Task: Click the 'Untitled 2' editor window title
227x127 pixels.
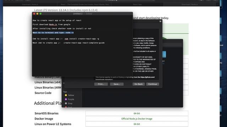Action: [78, 14]
